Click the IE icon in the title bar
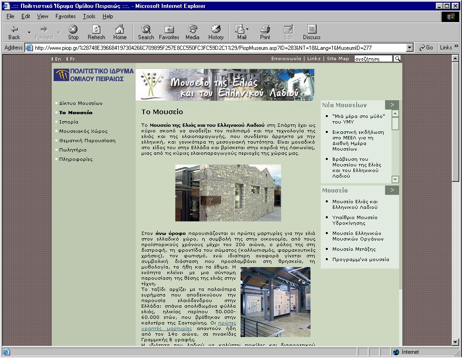462x358 pixels. click(x=6, y=6)
